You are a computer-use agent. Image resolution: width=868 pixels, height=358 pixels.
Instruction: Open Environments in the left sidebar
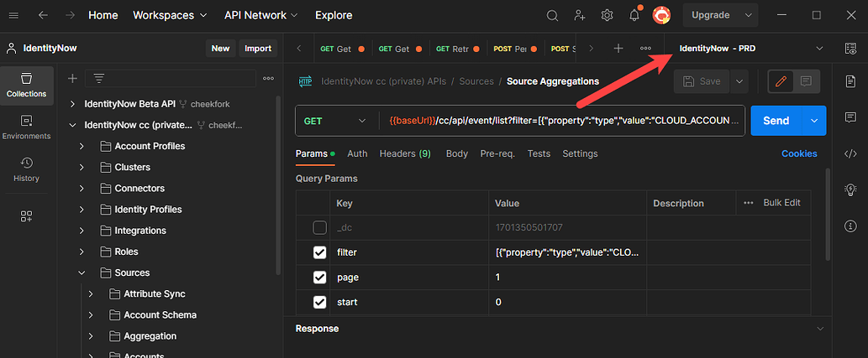26,127
